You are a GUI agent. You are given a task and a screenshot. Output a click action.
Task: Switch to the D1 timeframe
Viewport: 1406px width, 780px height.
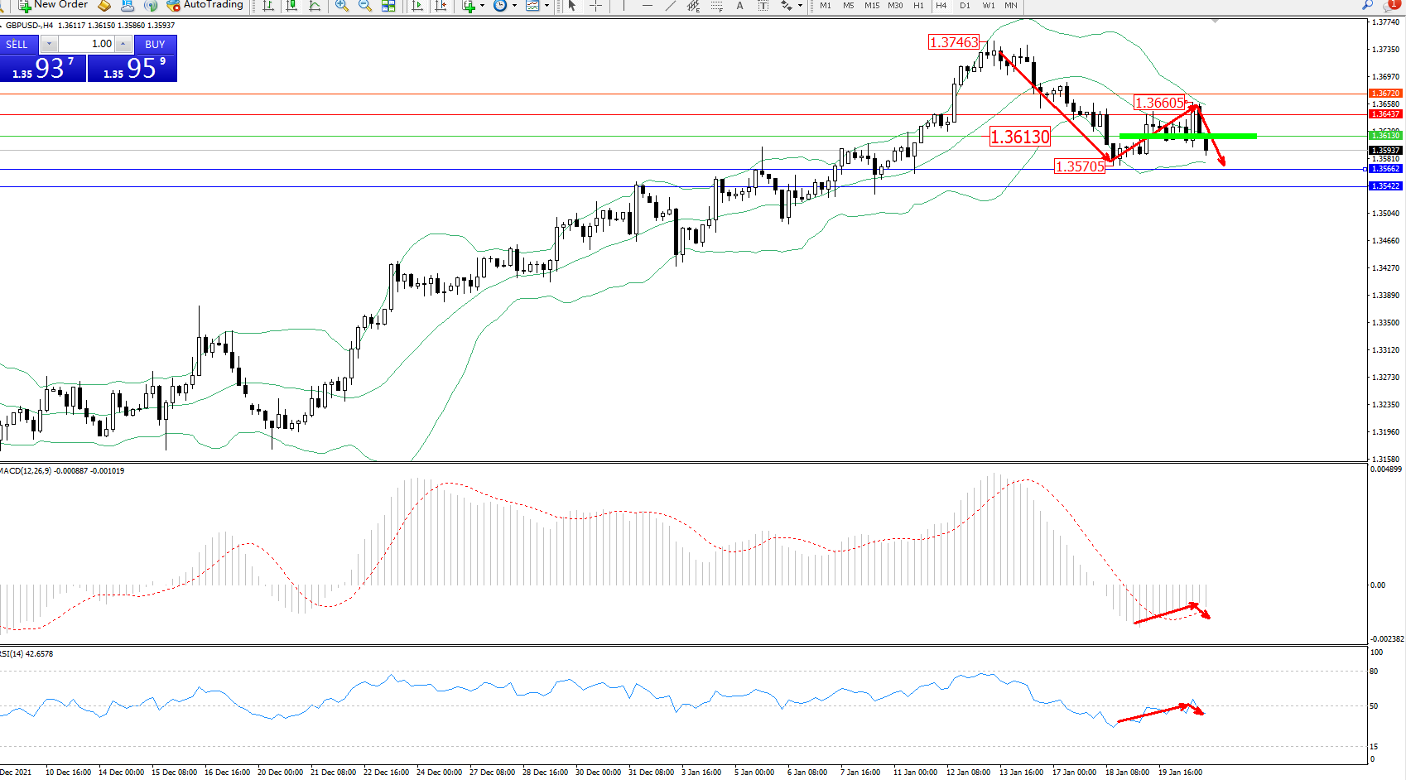pyautogui.click(x=965, y=6)
